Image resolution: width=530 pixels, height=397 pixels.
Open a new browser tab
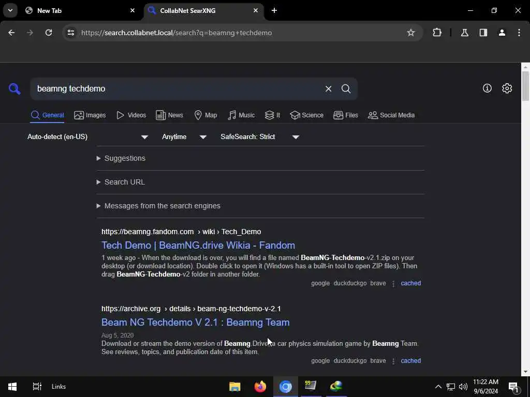274,10
